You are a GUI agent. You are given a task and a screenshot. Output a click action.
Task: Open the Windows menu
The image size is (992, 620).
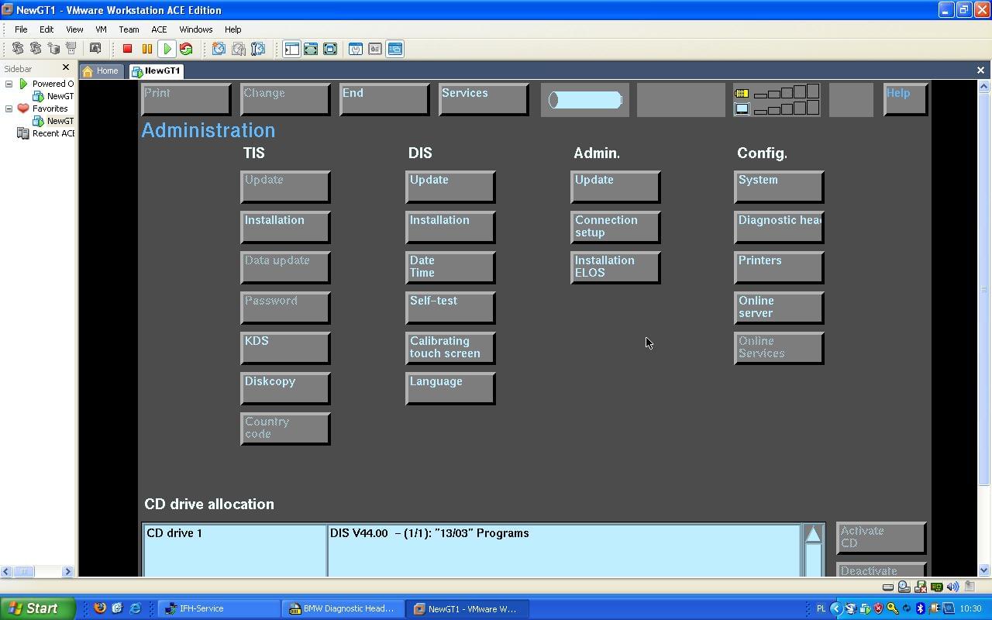[x=196, y=29]
